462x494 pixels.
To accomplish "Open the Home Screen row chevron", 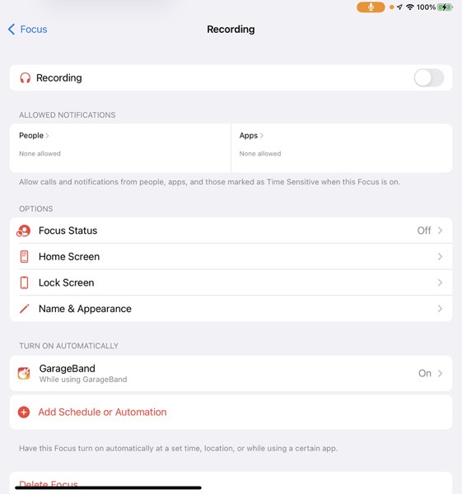I will pos(440,256).
